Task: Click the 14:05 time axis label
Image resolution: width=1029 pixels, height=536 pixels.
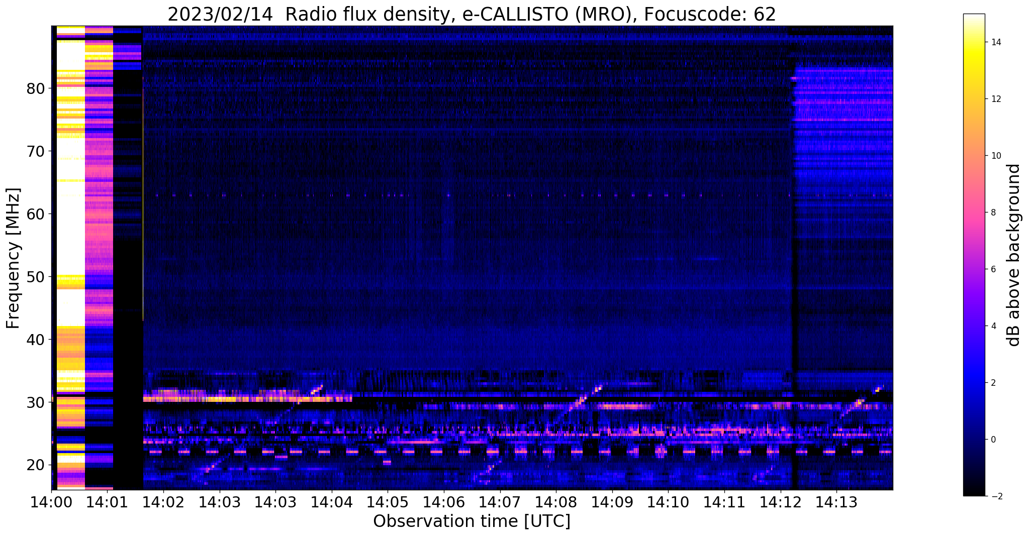Action: [x=388, y=501]
